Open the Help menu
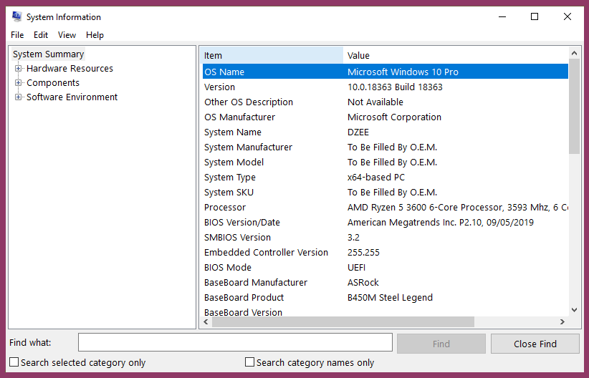 click(x=95, y=35)
